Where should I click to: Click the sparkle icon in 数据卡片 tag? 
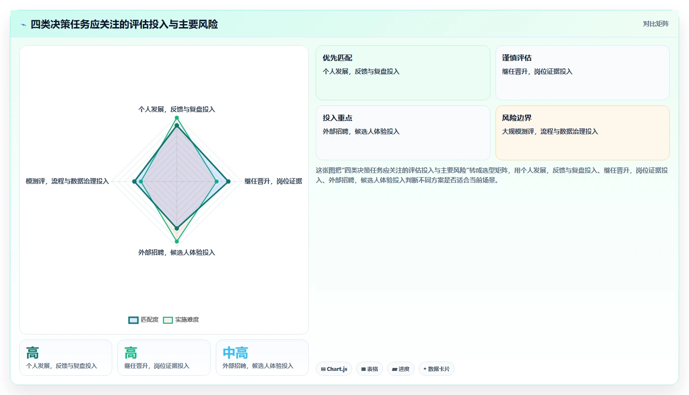point(425,368)
